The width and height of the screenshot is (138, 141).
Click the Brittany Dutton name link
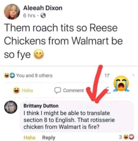tap(41, 106)
